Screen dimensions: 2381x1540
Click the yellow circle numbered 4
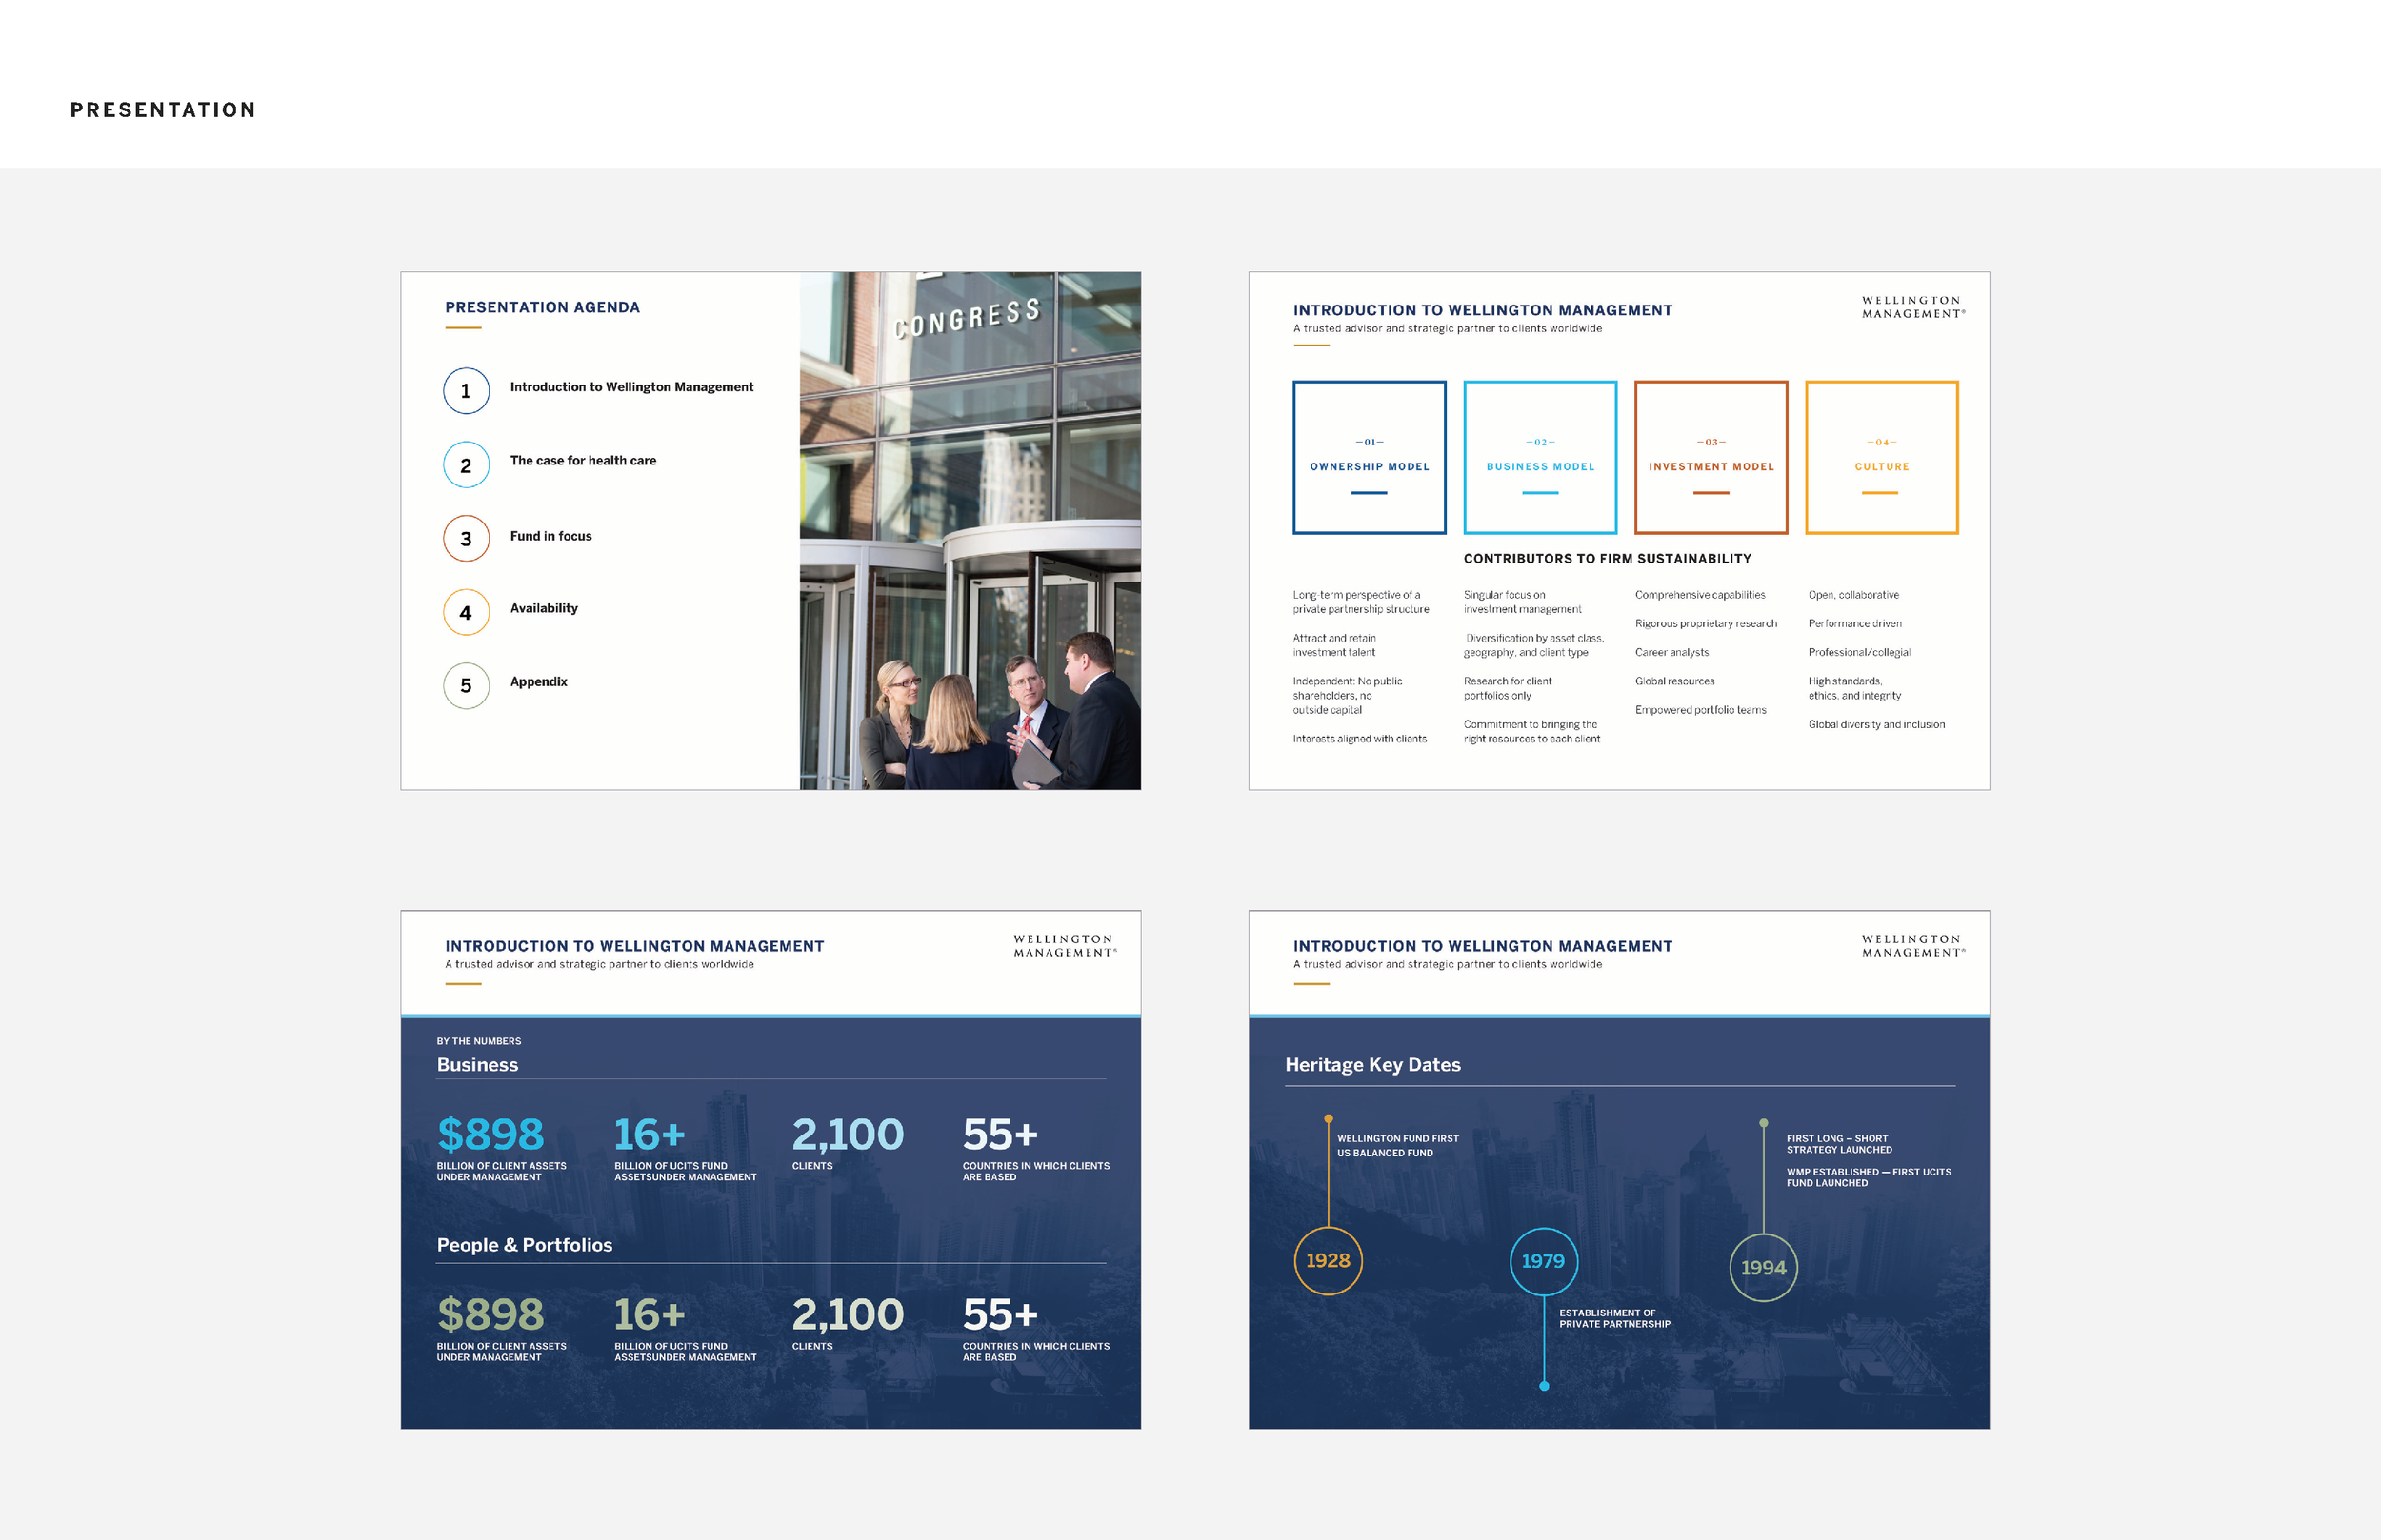click(466, 612)
